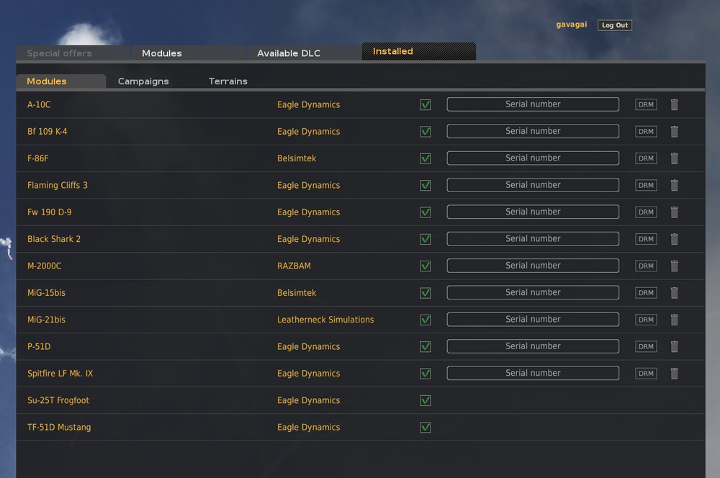
Task: Click the trash icon for F-86F
Action: 675,158
